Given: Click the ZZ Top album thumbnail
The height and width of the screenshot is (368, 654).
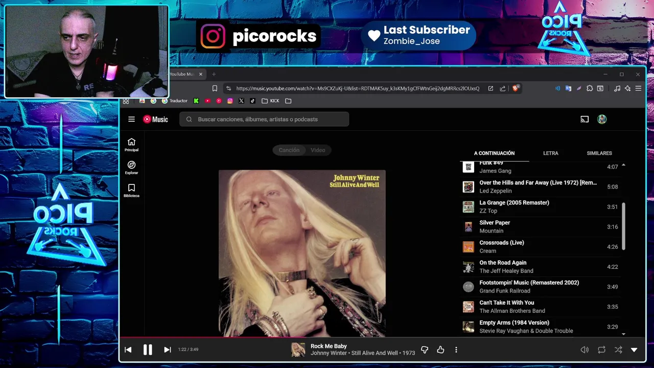Looking at the screenshot, I should pos(469,207).
